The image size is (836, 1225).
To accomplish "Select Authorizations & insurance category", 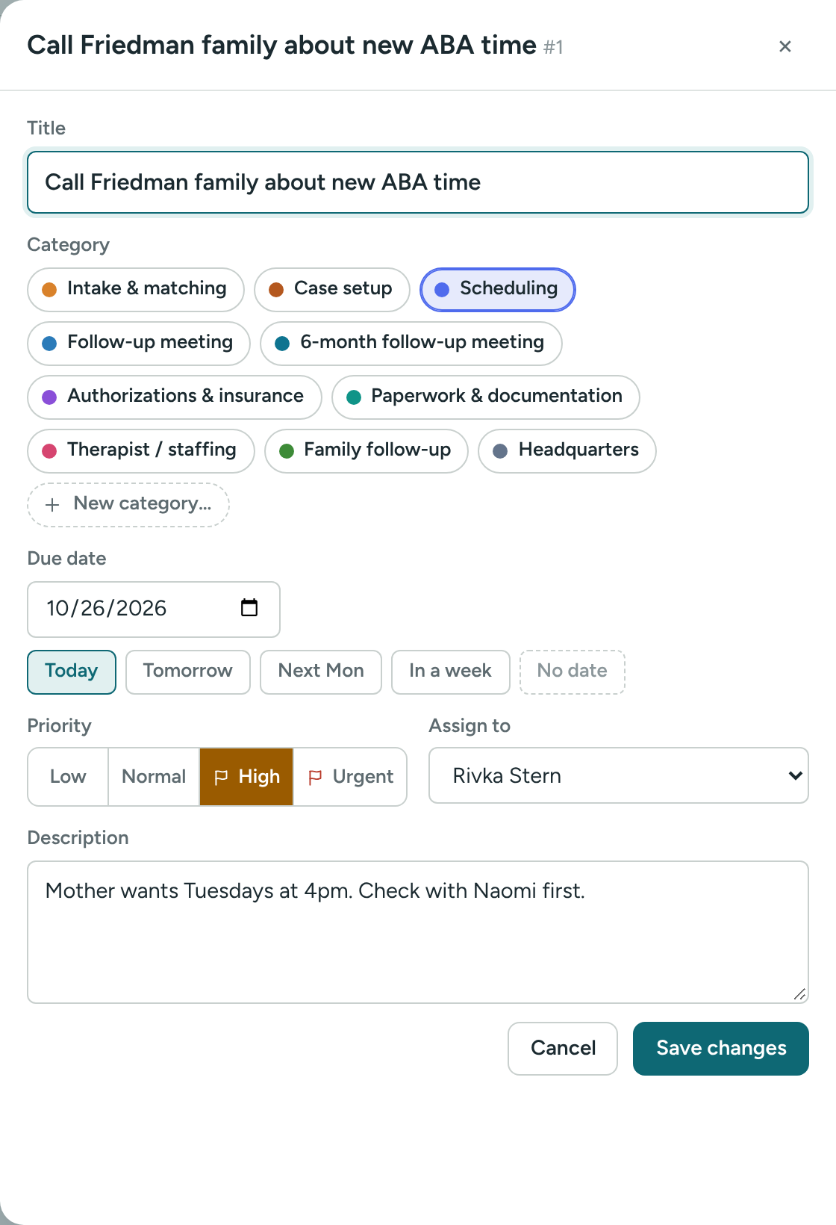I will [175, 397].
